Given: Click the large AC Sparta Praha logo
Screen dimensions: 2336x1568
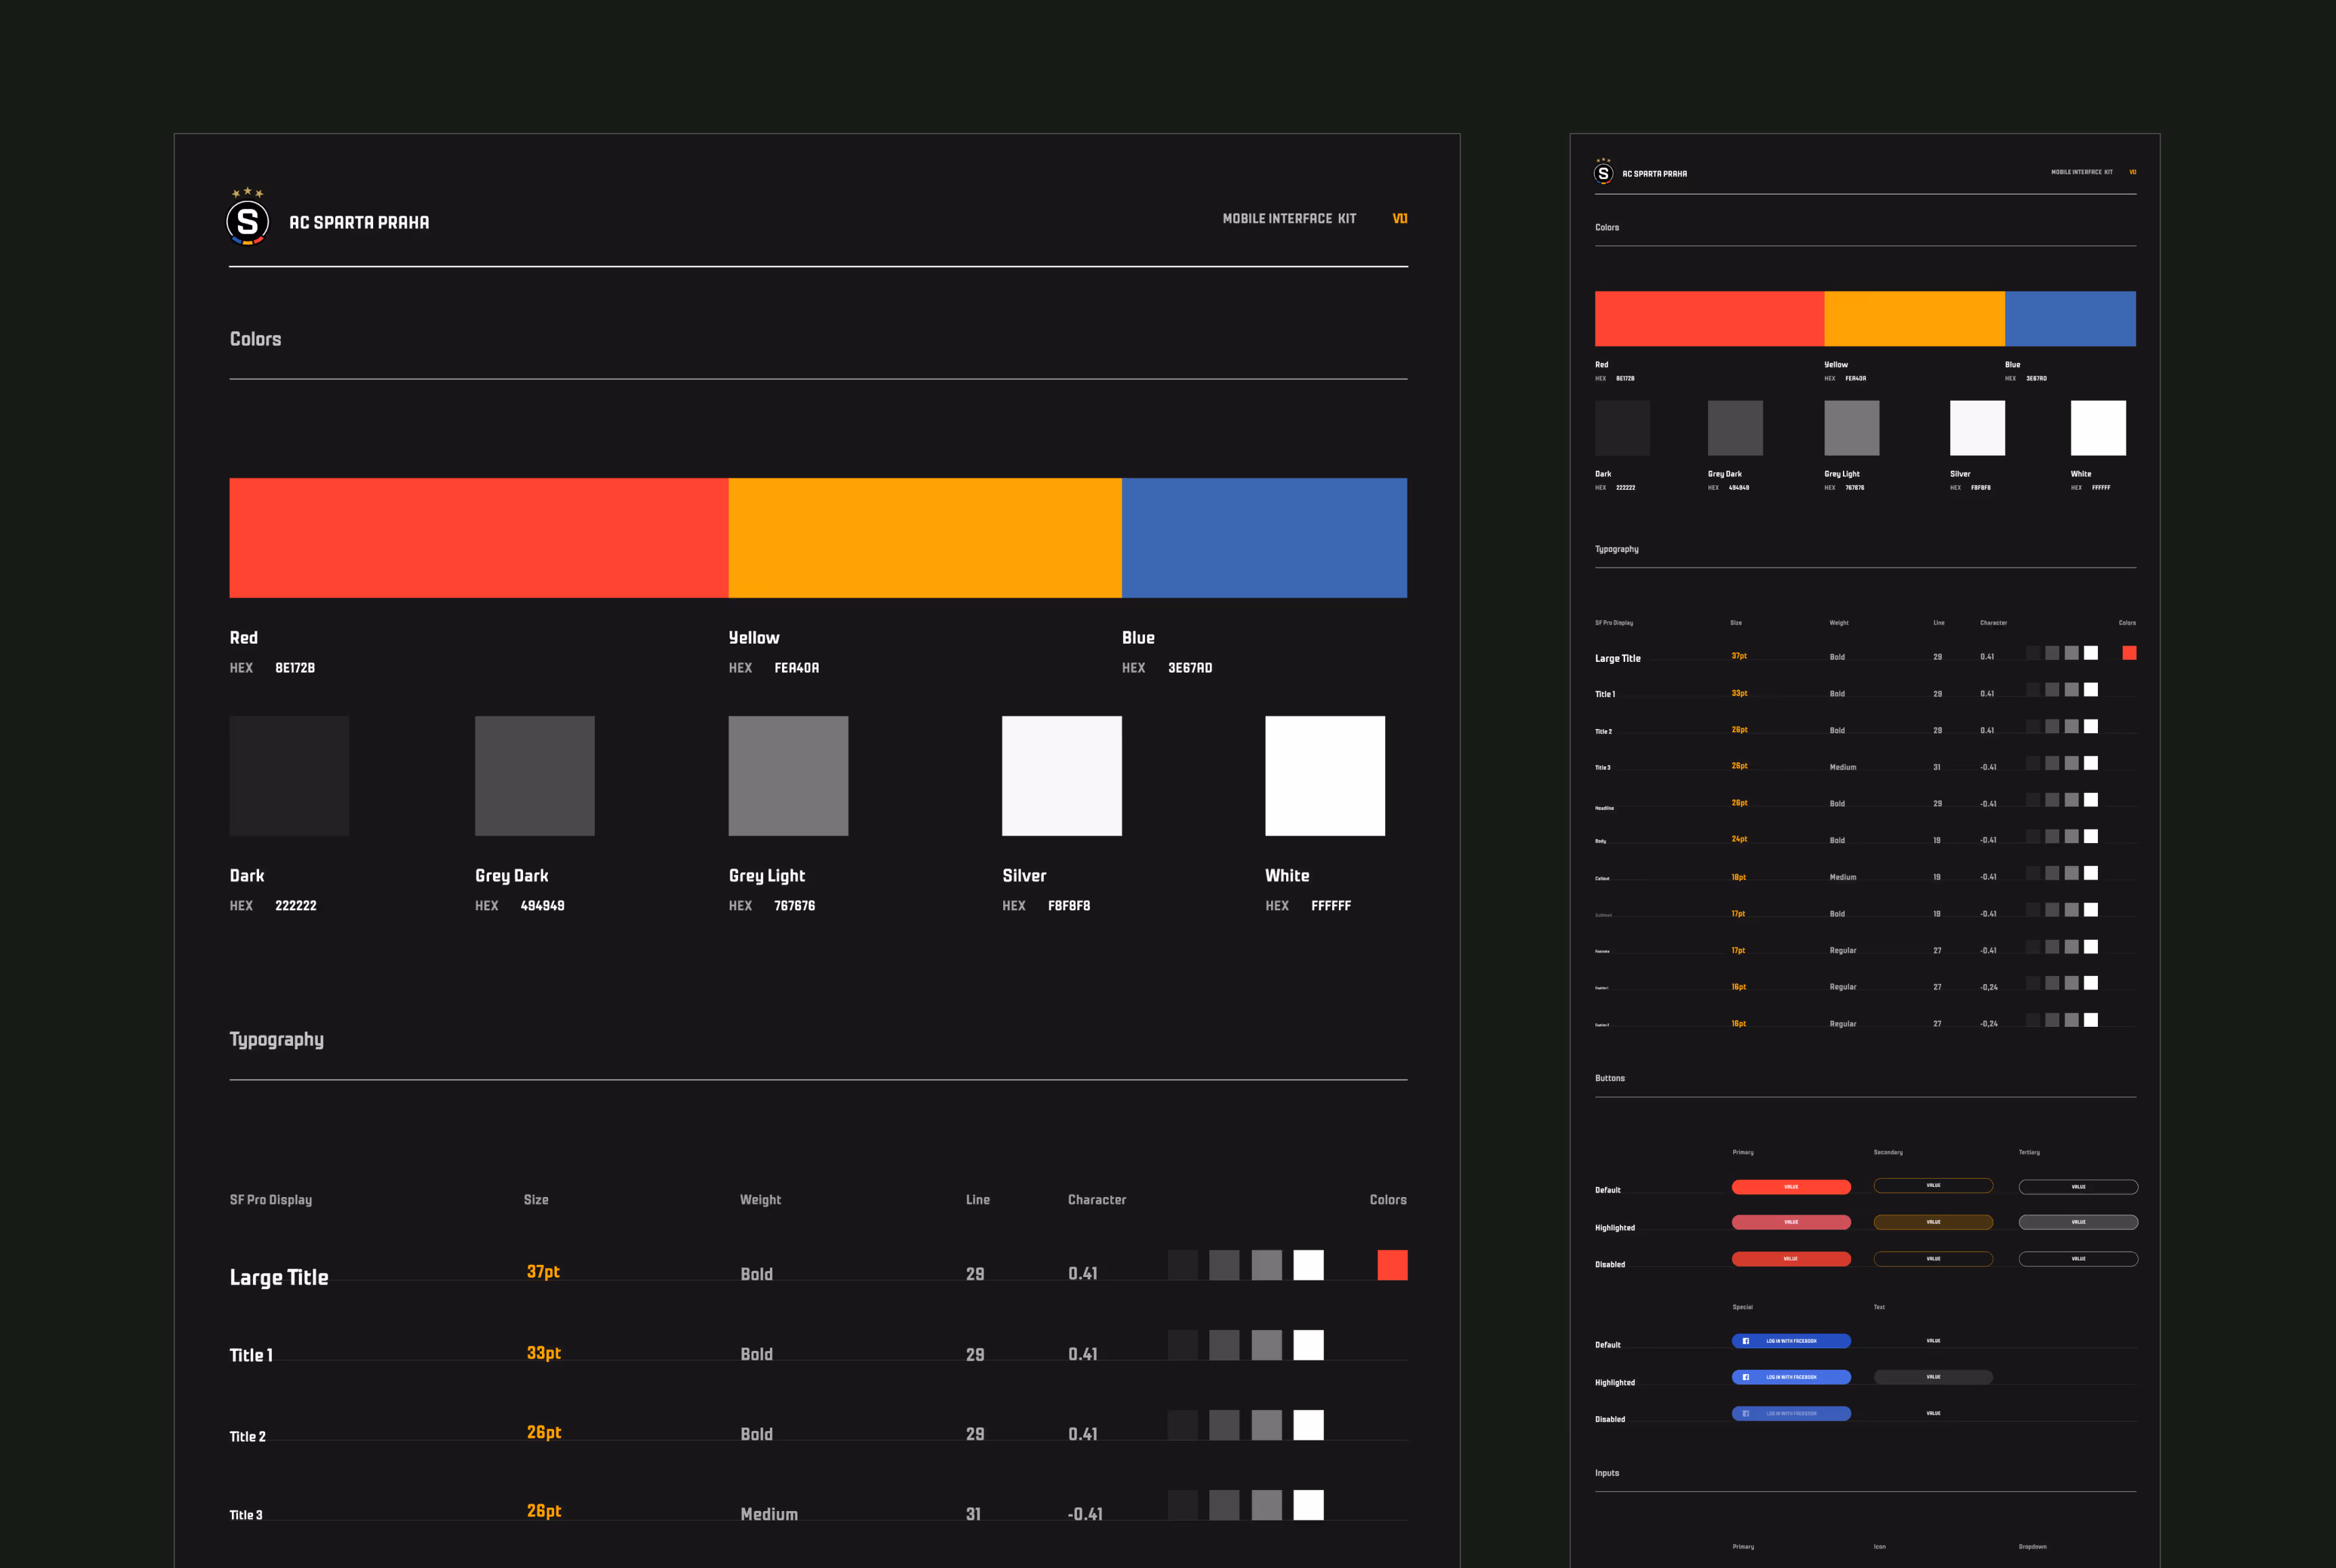Looking at the screenshot, I should 247,221.
